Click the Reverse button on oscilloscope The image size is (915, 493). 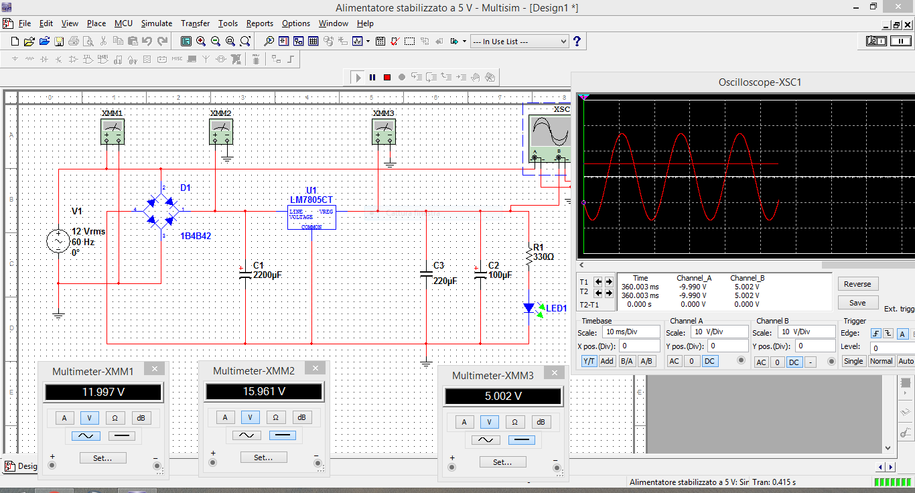pyautogui.click(x=857, y=284)
